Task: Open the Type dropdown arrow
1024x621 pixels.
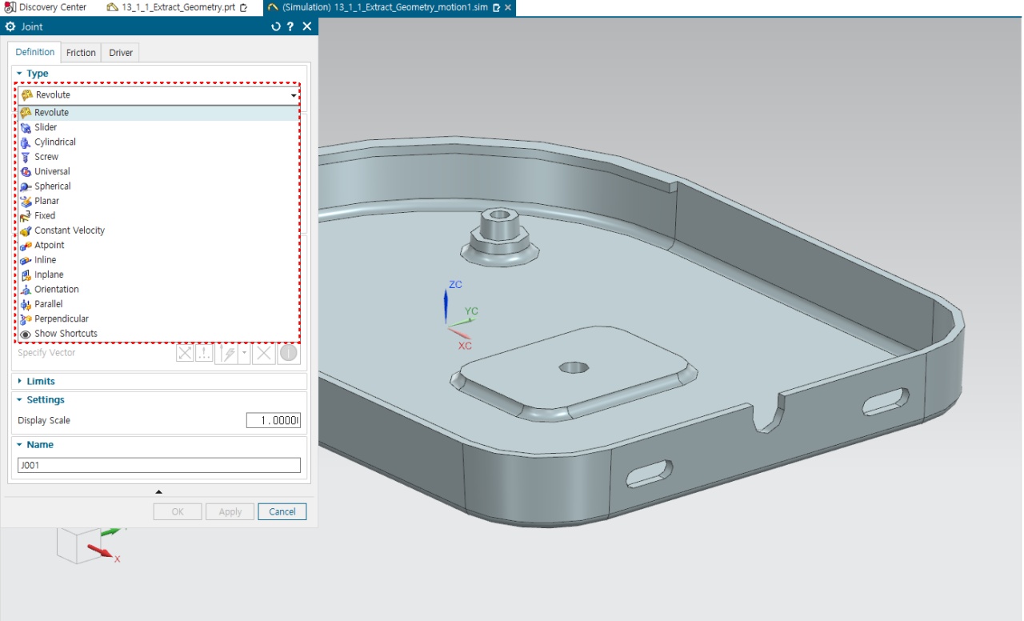Action: [x=294, y=95]
